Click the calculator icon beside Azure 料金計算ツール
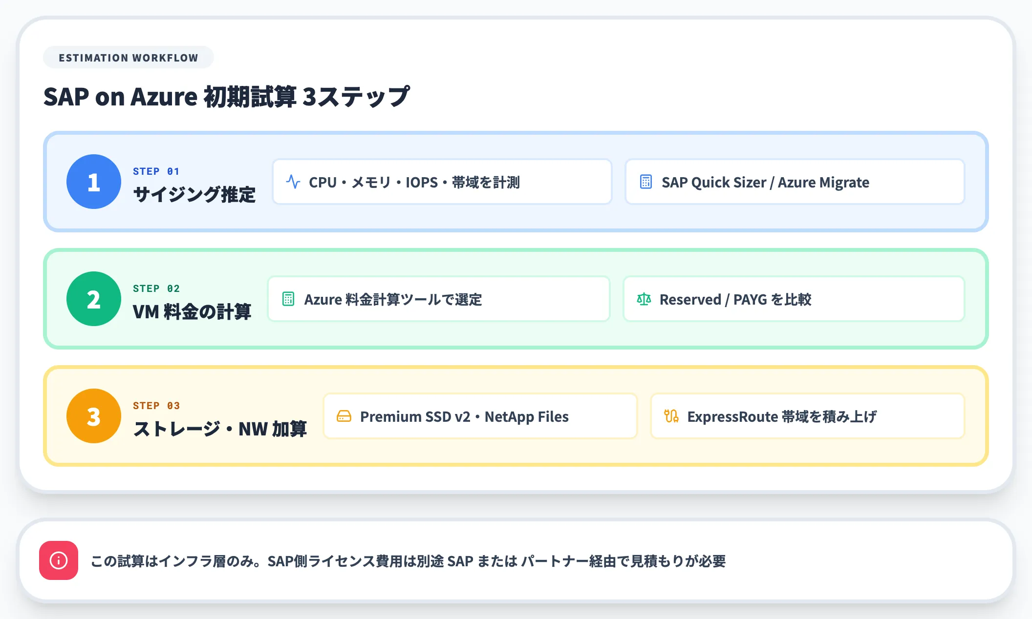Image resolution: width=1032 pixels, height=619 pixels. 288,299
